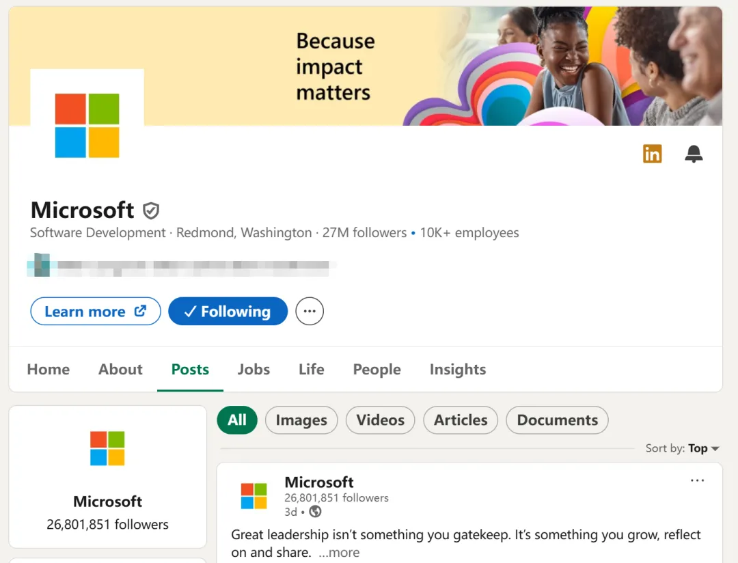The height and width of the screenshot is (563, 738).
Task: Click the verified shield badge beside Microsoft
Action: coord(151,210)
